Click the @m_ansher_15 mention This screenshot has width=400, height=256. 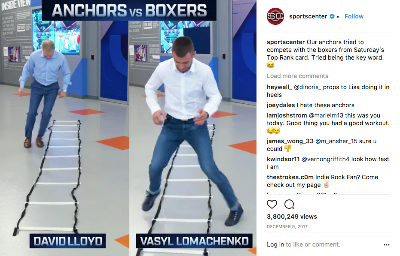(x=336, y=141)
